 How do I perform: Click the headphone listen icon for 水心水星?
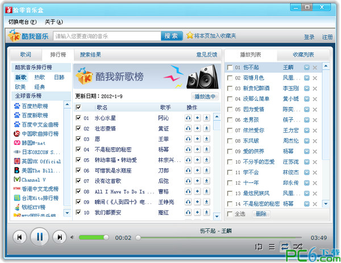188,118
